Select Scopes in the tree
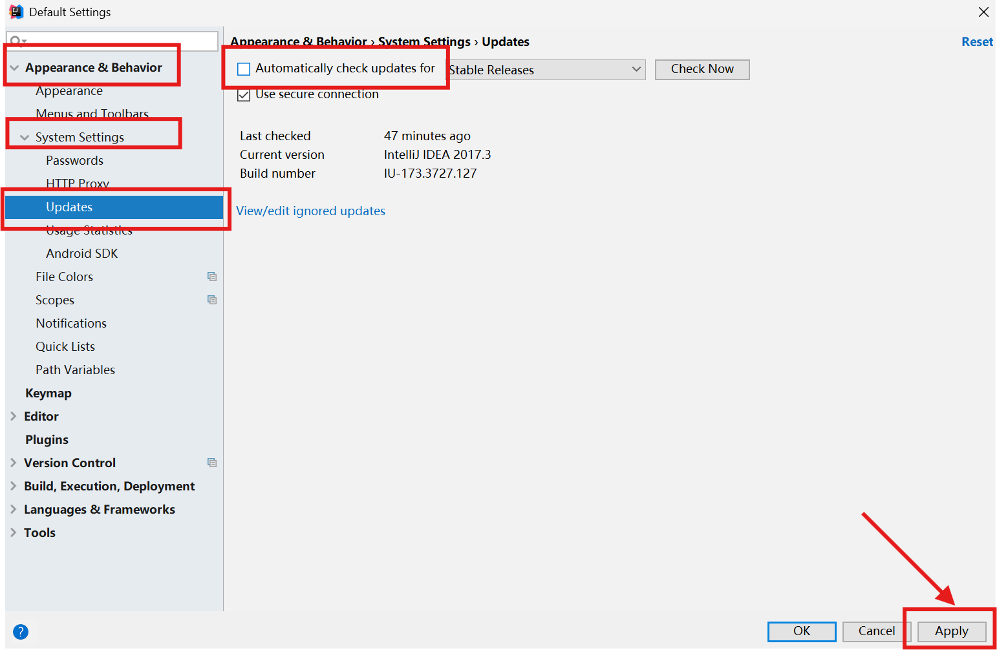Screen dimensions: 997x650 coord(55,300)
